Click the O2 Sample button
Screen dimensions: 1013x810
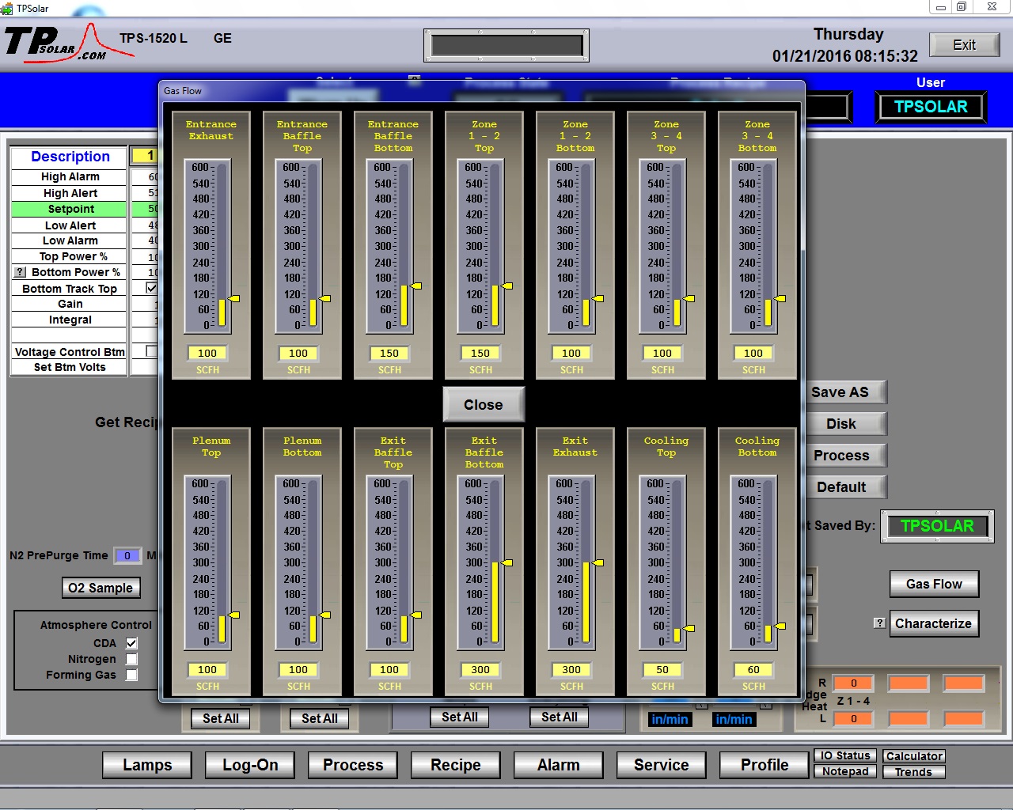(101, 588)
